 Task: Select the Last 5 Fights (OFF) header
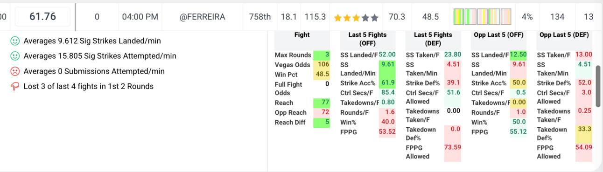[x=367, y=39]
